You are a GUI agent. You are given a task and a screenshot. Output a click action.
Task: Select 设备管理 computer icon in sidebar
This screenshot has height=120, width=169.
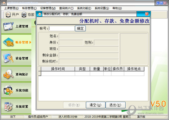8,58
